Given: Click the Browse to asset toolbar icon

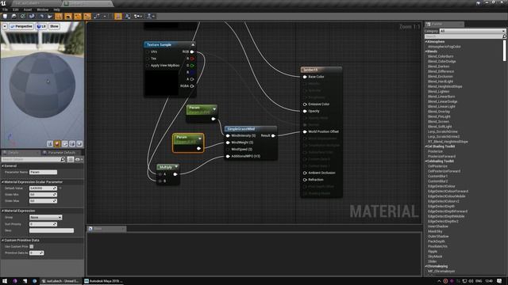Looking at the screenshot, I should click(x=14, y=16).
